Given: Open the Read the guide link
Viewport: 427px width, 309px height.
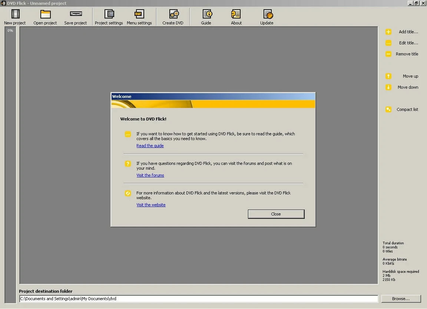Looking at the screenshot, I should coord(150,146).
